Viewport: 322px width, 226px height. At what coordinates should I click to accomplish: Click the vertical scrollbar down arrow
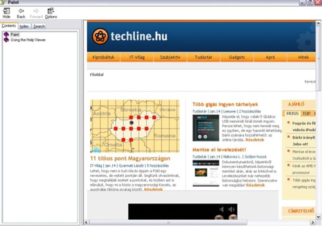(x=318, y=216)
